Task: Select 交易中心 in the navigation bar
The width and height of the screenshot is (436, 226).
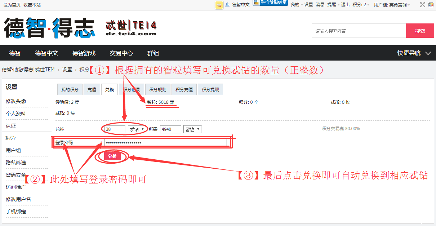Action: 121,53
